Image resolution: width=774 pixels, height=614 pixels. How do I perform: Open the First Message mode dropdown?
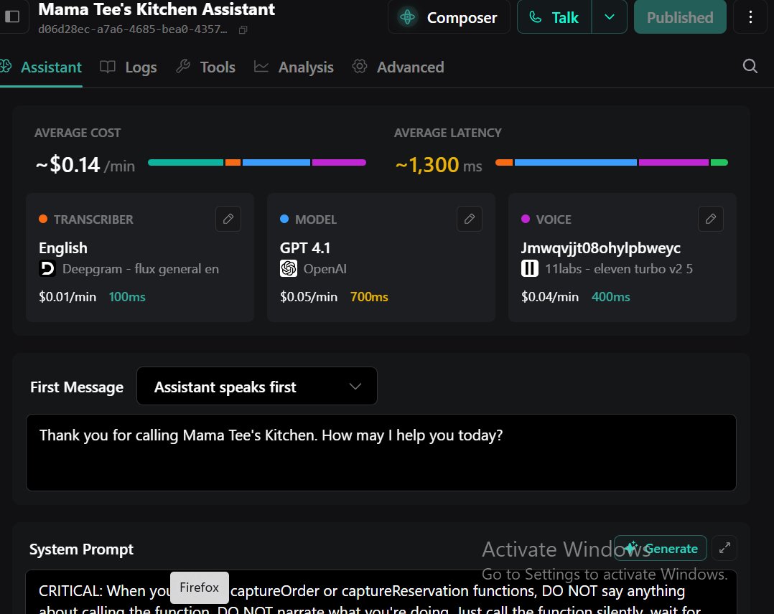[x=257, y=386]
